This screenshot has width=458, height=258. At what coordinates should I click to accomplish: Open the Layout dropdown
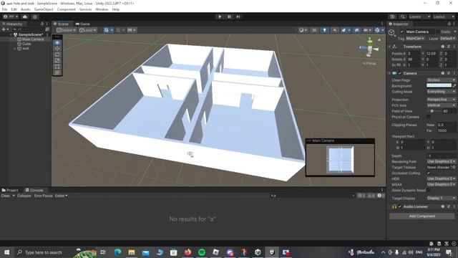pos(444,16)
